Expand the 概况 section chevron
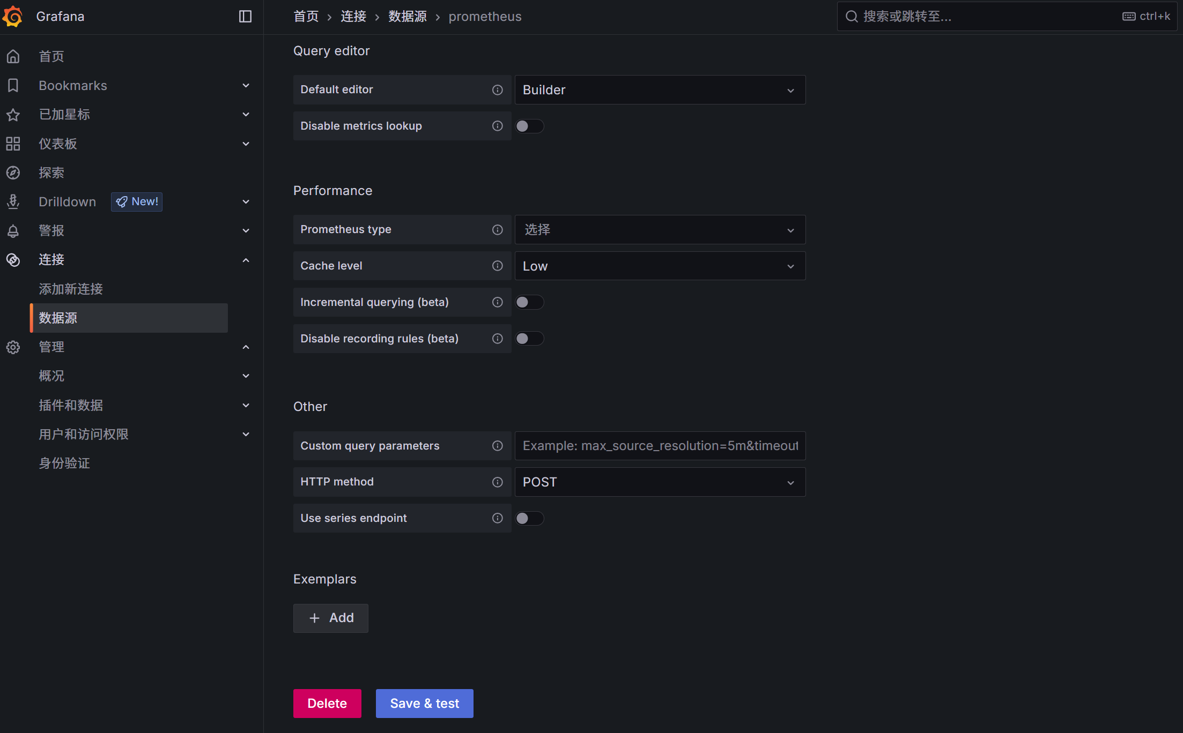The width and height of the screenshot is (1183, 733). (x=246, y=376)
